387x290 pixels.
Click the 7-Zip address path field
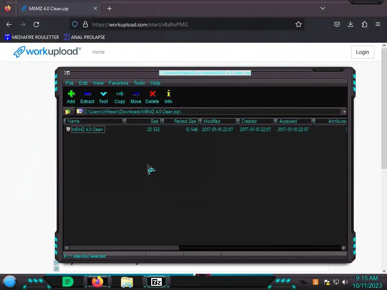click(209, 112)
